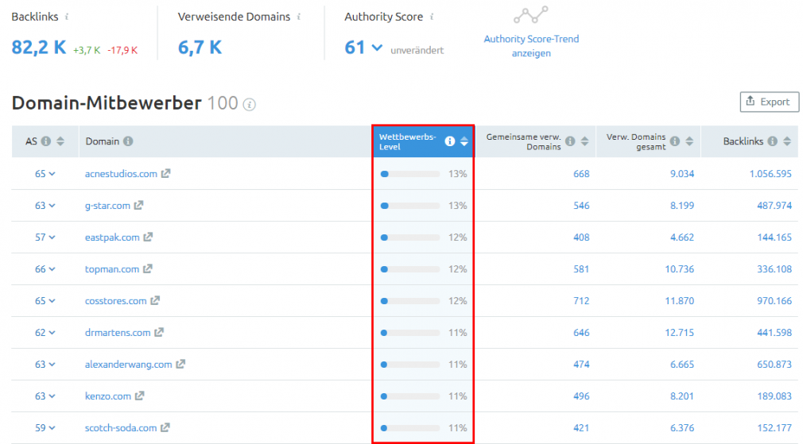This screenshot has height=444, width=803.
Task: Expand AS 63 chevron for alexanderwang.com
Action: (52, 365)
